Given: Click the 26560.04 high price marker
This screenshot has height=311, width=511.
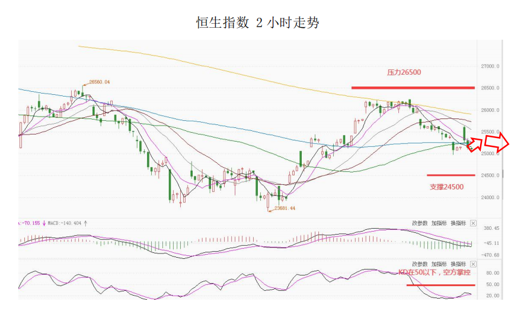Looking at the screenshot, I should coord(99,82).
